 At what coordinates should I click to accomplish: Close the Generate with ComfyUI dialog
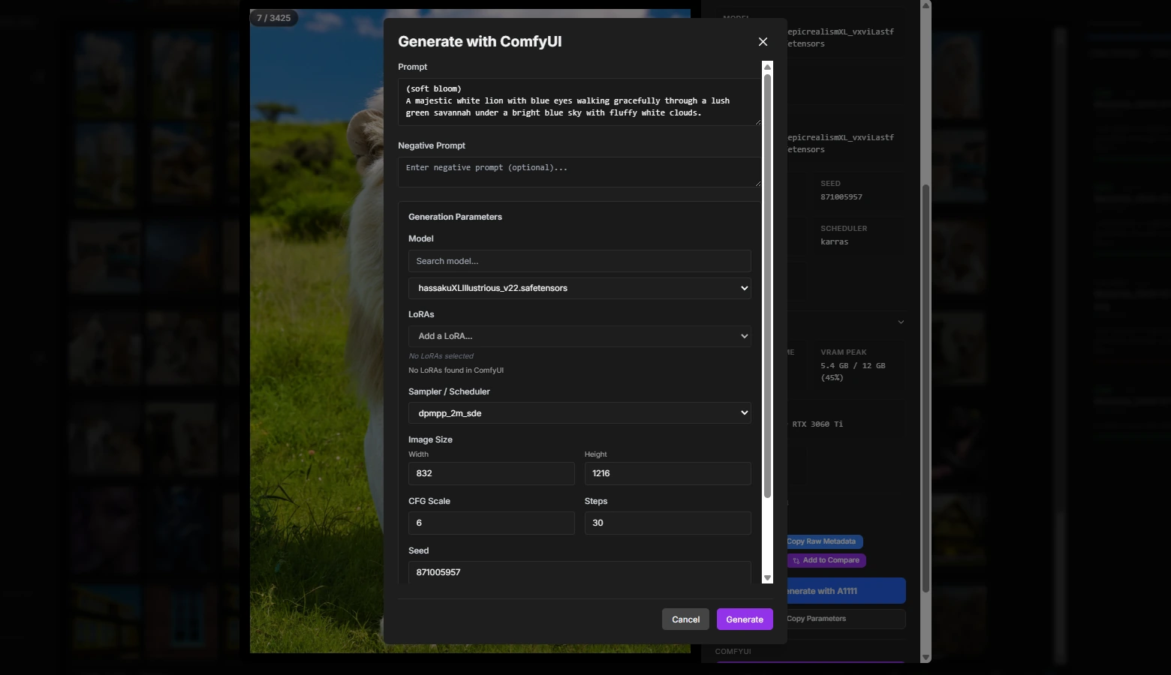[x=763, y=41]
